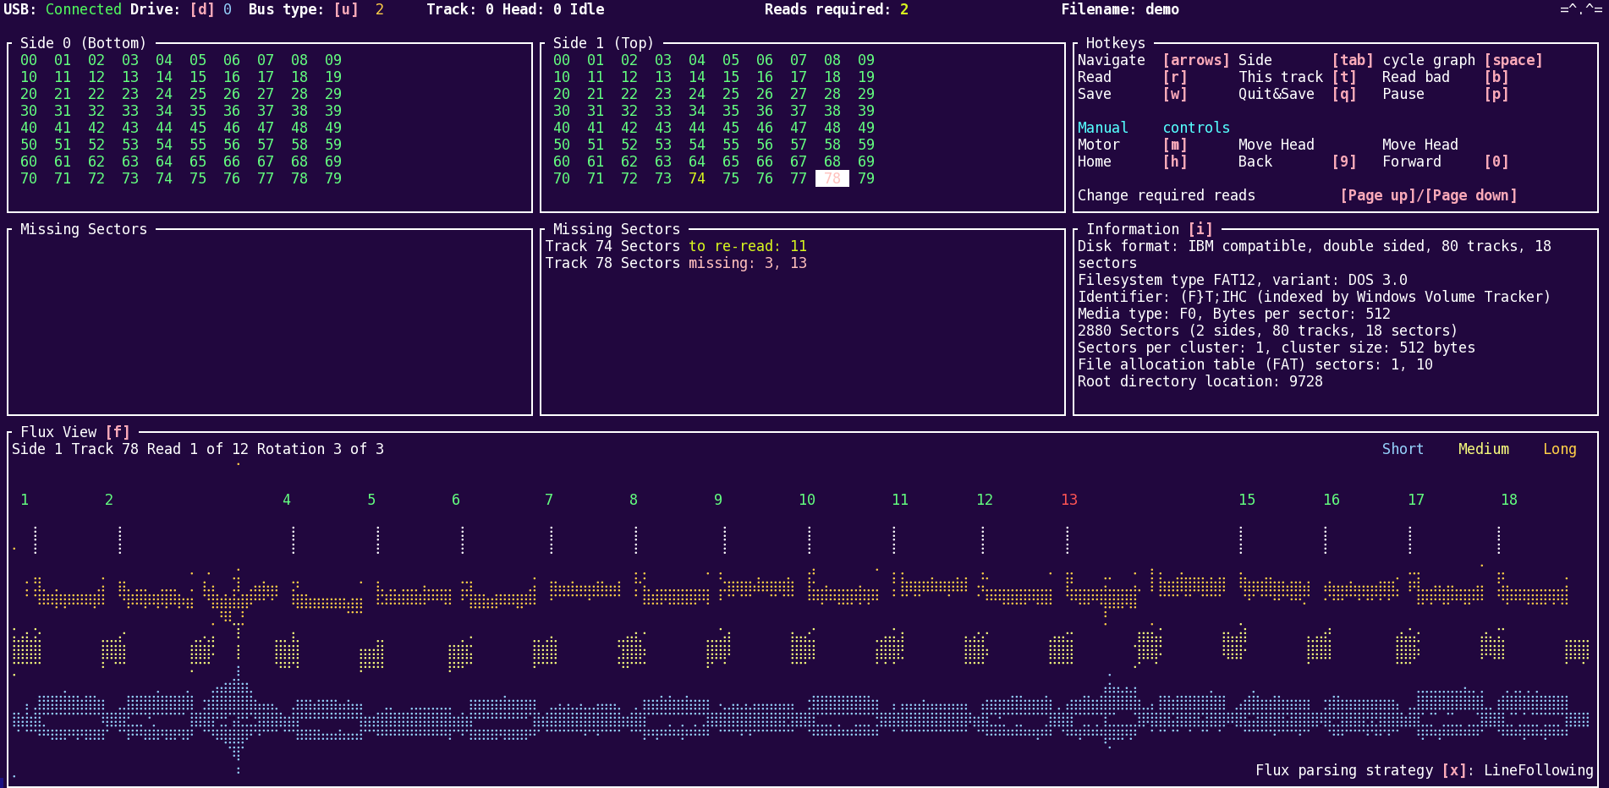
Task: Click the LineFollowing strategy value
Action: click(x=1539, y=770)
